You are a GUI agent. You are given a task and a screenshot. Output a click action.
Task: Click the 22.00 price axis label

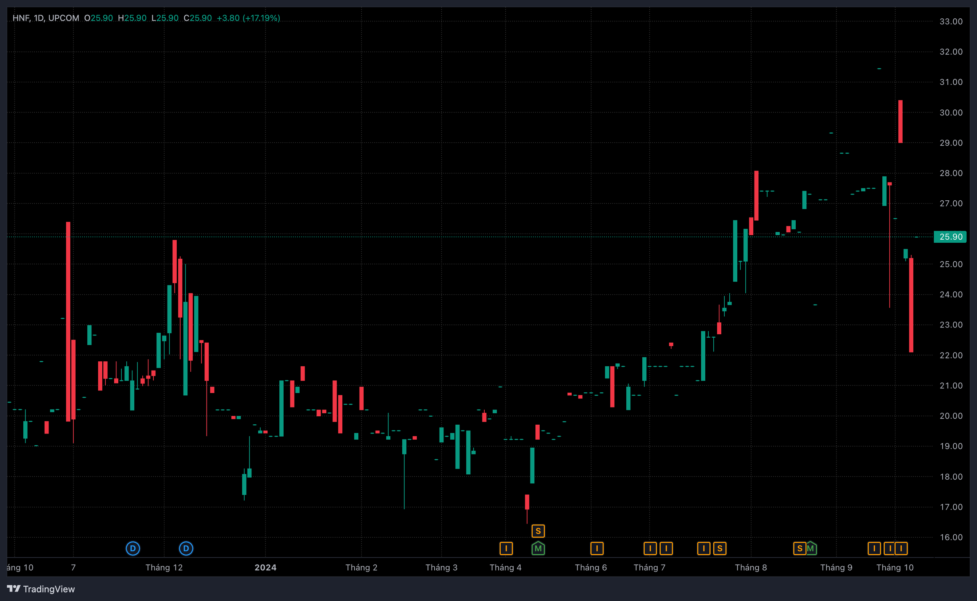[951, 355]
